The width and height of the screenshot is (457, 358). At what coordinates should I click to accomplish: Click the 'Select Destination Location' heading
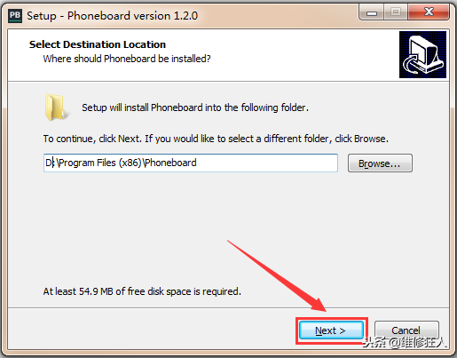98,44
